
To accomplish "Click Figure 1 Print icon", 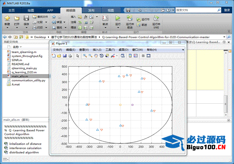I will pos(70,56).
